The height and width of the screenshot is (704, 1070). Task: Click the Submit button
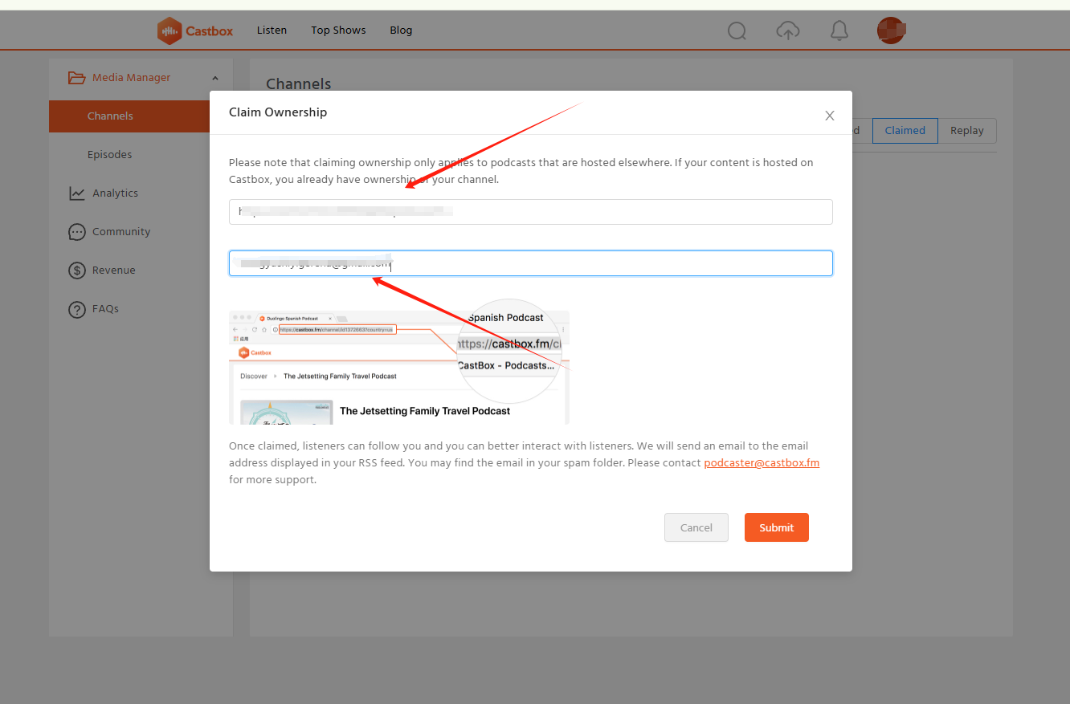click(x=777, y=527)
